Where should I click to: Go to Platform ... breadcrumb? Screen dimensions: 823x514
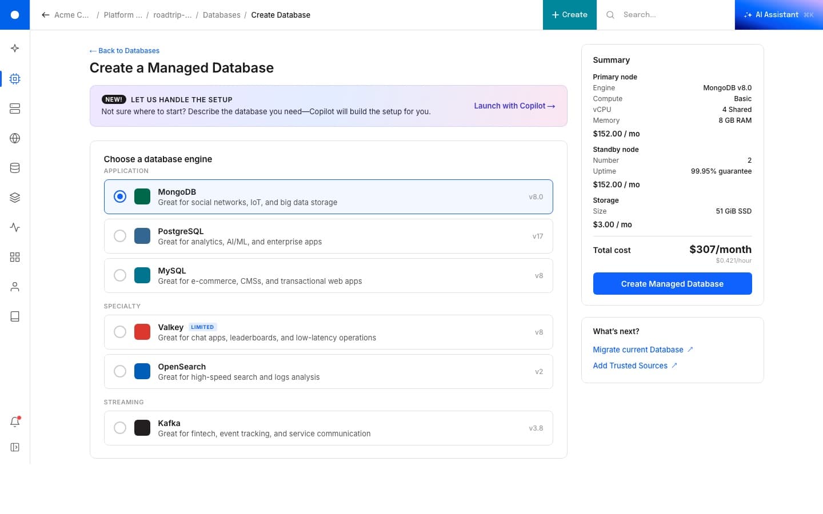click(x=123, y=15)
